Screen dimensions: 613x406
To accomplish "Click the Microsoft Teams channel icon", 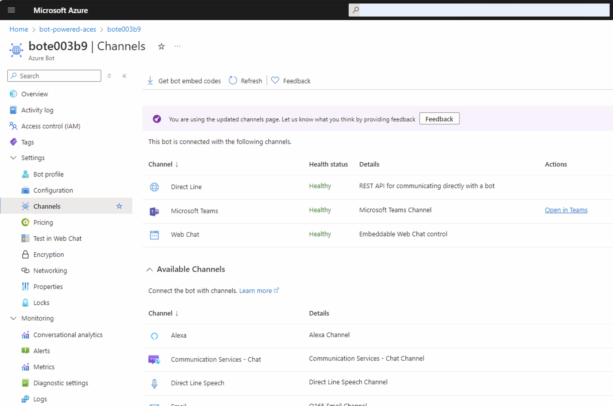I will point(154,211).
